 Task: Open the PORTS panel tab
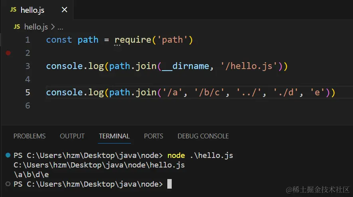(153, 136)
